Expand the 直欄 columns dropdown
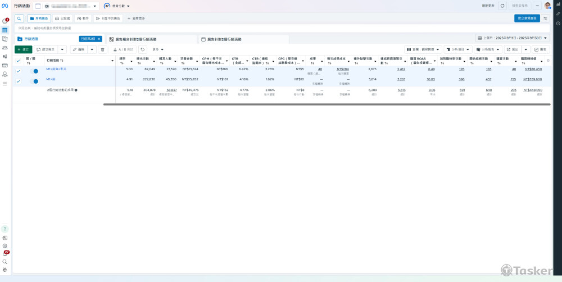This screenshot has height=282, width=562. coord(423,49)
